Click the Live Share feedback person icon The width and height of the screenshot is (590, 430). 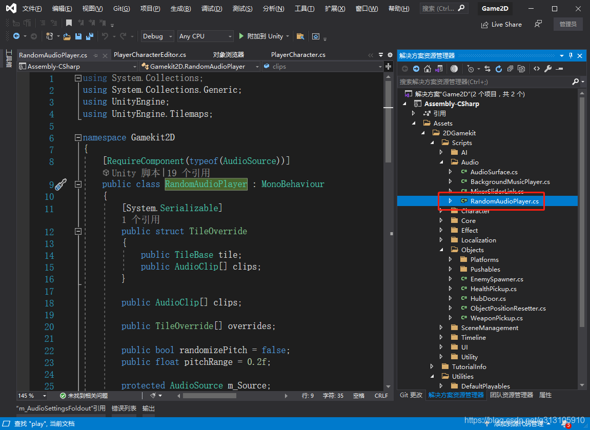[x=538, y=24]
